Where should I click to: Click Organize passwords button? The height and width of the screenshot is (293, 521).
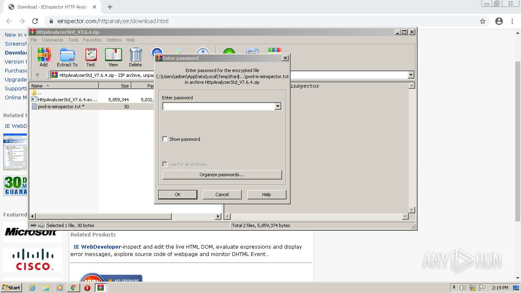[x=222, y=175]
